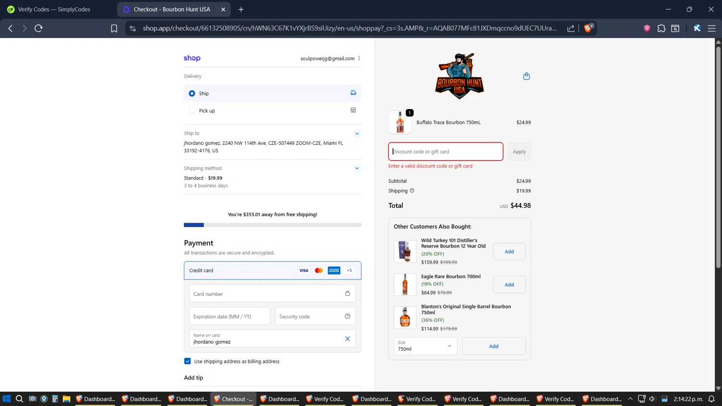The height and width of the screenshot is (406, 722).
Task: Click the Shop logo
Action: click(x=192, y=58)
